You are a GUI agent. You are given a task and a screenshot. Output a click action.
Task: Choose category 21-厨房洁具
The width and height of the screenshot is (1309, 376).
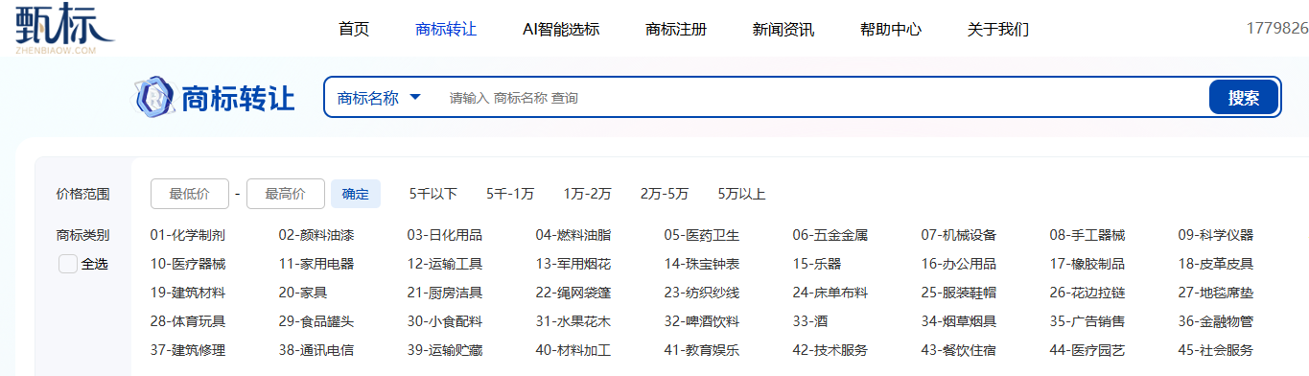point(445,293)
